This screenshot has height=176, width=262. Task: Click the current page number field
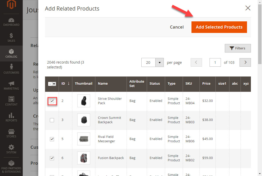click(215, 62)
